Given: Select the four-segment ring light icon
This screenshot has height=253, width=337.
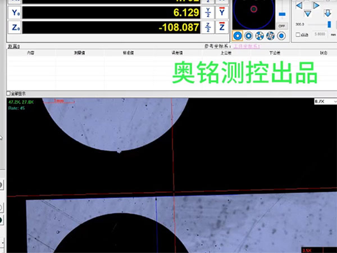Looking at the screenshot, I should click(x=259, y=36).
